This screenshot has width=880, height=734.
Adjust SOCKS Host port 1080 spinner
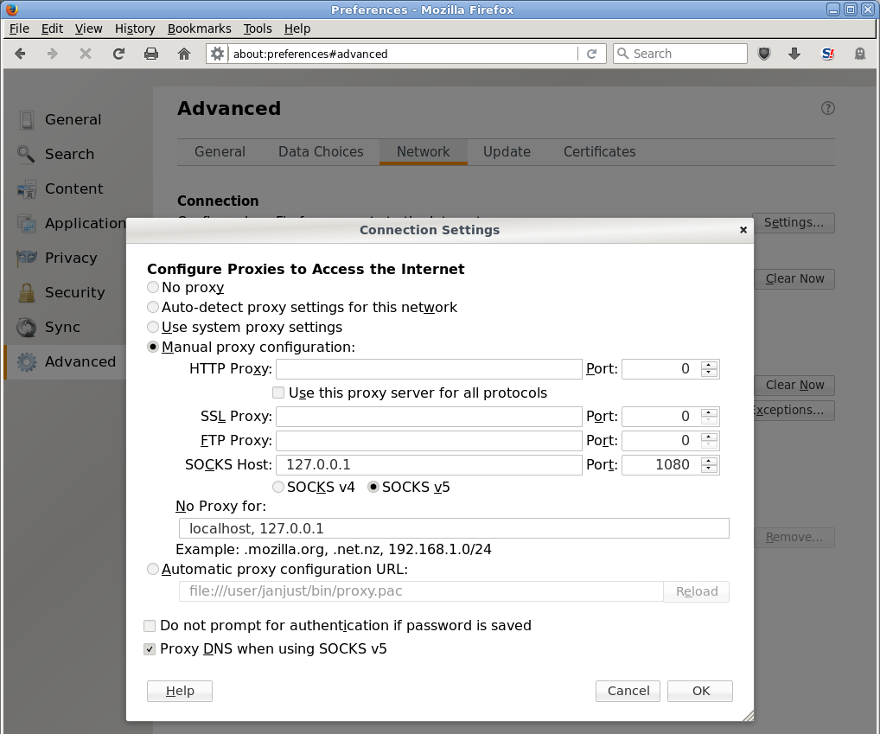tap(710, 464)
